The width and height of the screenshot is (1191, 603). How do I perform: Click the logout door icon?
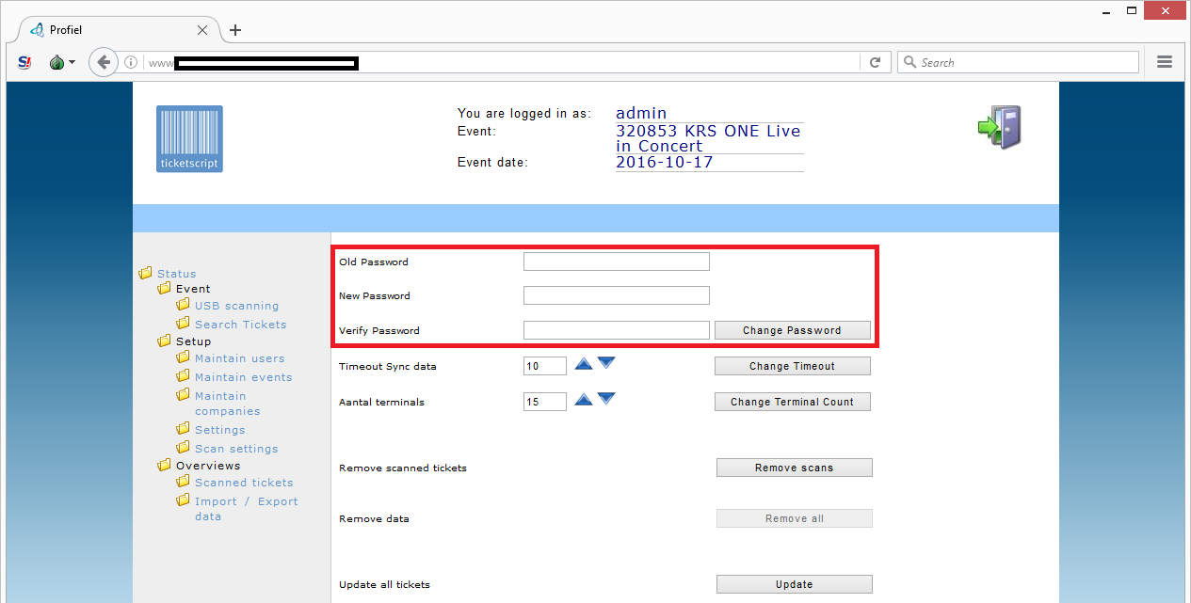(999, 127)
